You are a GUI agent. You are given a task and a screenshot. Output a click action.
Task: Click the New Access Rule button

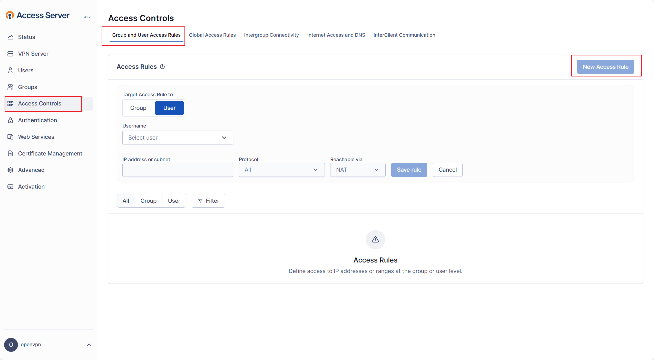click(605, 67)
